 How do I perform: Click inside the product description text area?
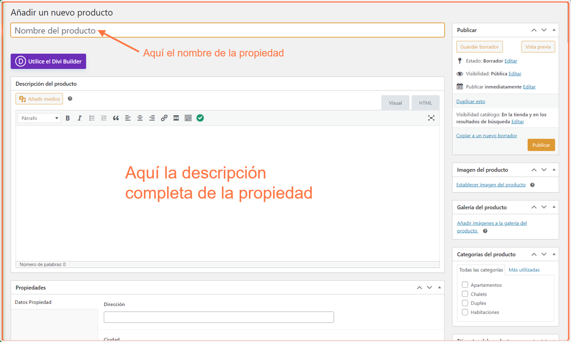point(227,193)
